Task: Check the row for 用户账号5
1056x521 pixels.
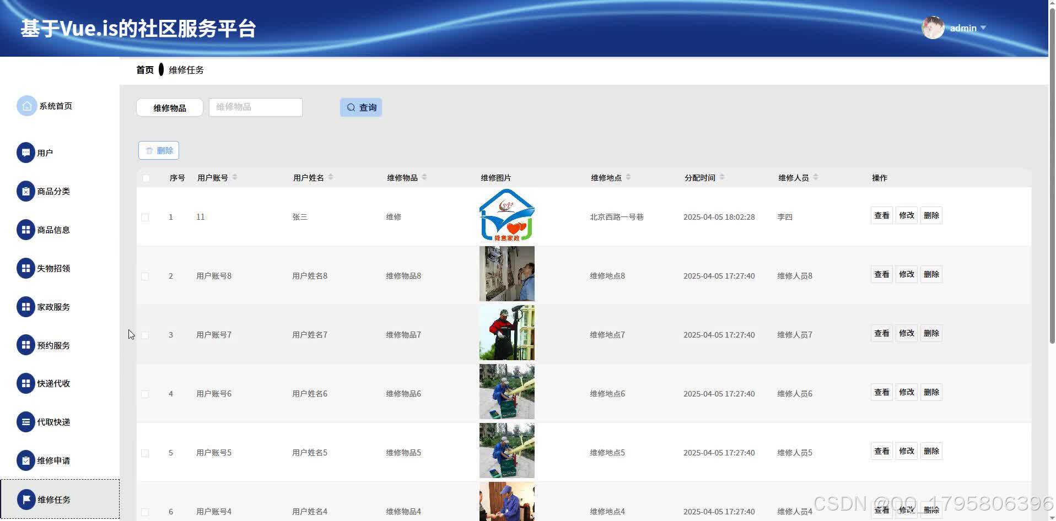Action: click(145, 453)
